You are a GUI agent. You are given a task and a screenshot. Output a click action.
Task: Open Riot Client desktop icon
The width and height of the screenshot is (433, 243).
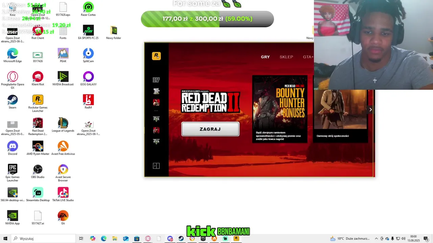point(38,32)
